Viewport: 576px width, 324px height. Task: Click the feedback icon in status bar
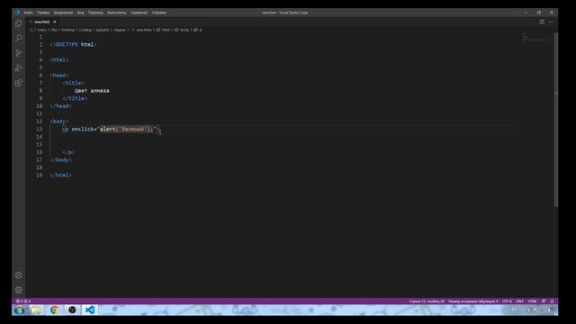544,301
